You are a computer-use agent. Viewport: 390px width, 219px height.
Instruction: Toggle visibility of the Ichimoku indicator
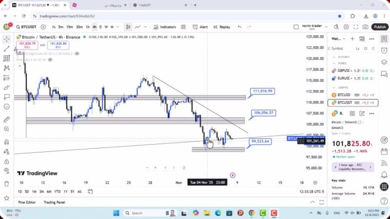click(50, 60)
